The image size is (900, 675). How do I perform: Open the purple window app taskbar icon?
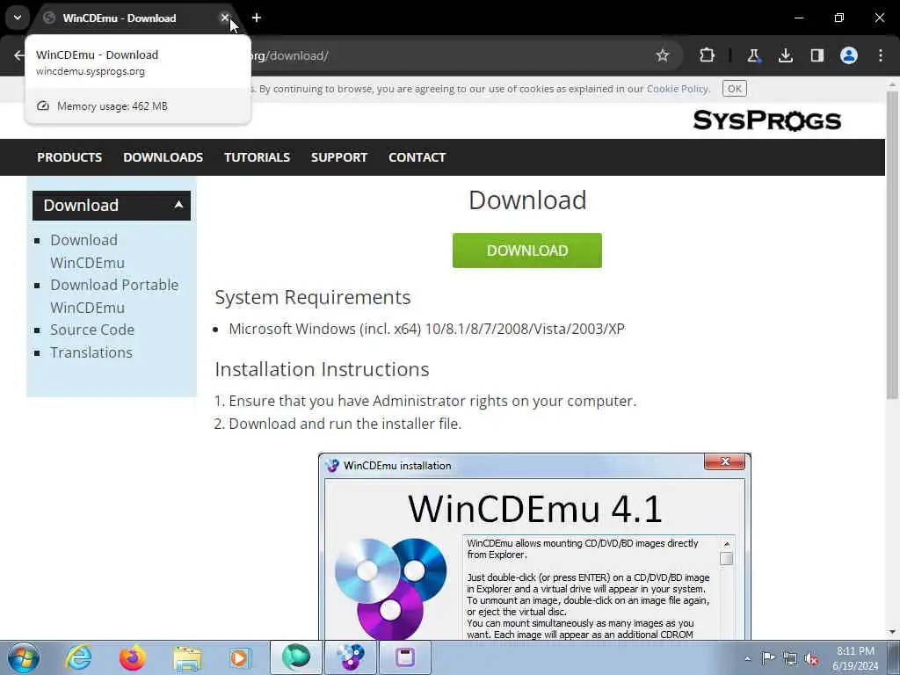pos(404,657)
